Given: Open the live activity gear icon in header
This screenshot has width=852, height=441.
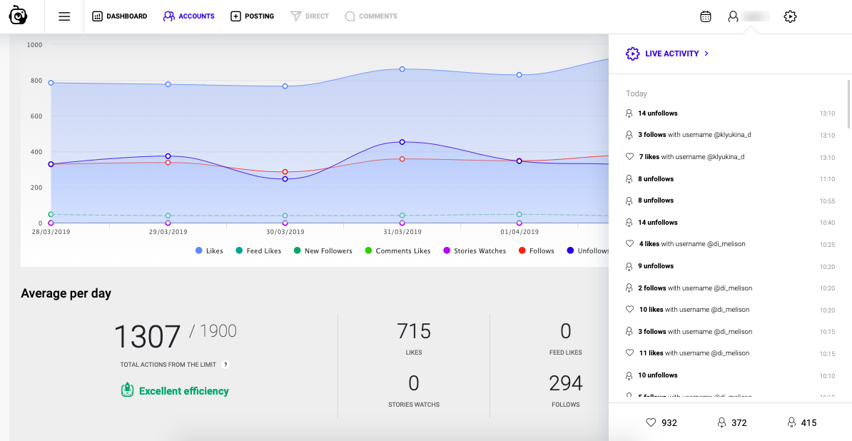Looking at the screenshot, I should (x=790, y=16).
